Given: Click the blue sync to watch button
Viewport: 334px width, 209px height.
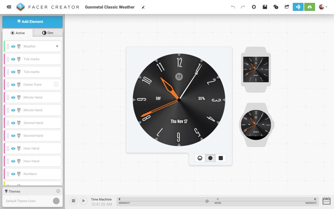Looking at the screenshot, I should (298, 7).
